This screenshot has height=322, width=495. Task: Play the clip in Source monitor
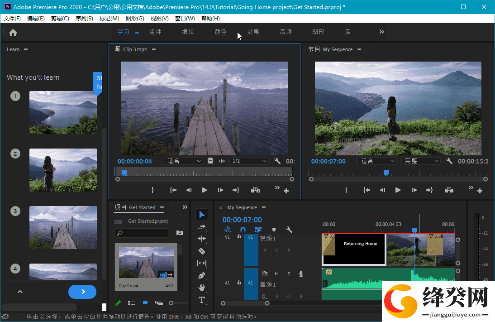pyautogui.click(x=204, y=190)
